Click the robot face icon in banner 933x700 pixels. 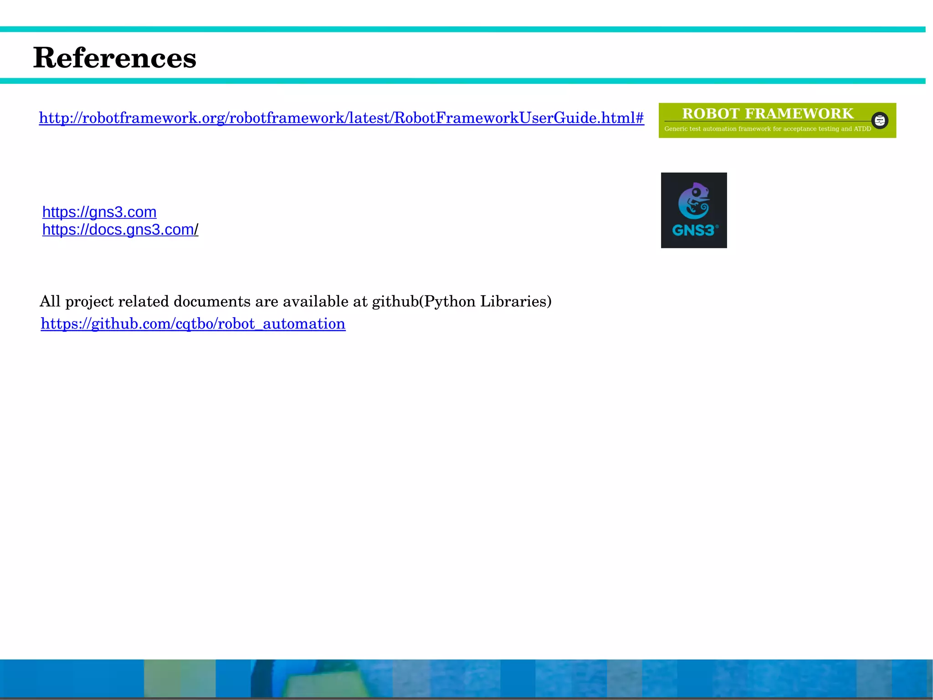[879, 121]
